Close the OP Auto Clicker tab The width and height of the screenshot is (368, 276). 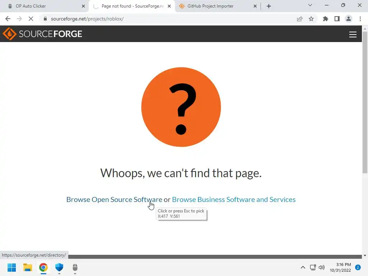point(83,6)
